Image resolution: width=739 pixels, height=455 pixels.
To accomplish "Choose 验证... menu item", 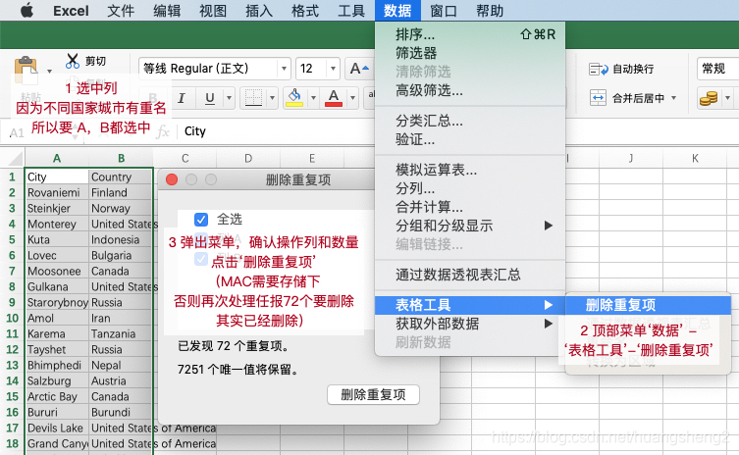I will [470, 140].
